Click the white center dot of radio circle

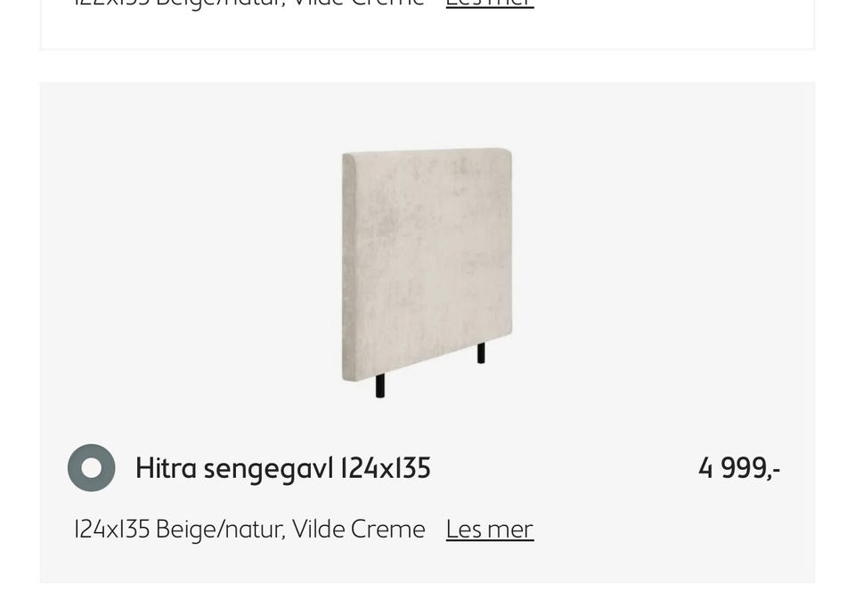click(x=91, y=467)
